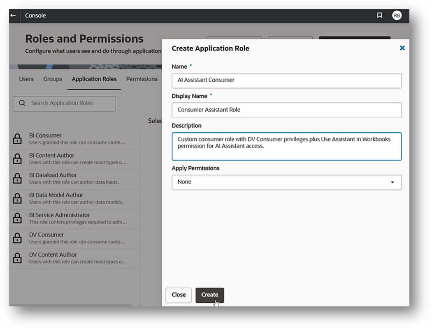Switch to the Users tab
Screen dimensions: 432x329
pyautogui.click(x=26, y=79)
